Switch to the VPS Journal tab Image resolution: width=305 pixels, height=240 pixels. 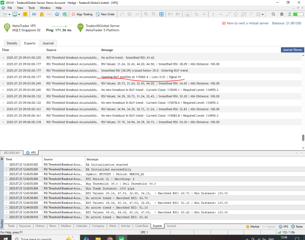pos(48,43)
